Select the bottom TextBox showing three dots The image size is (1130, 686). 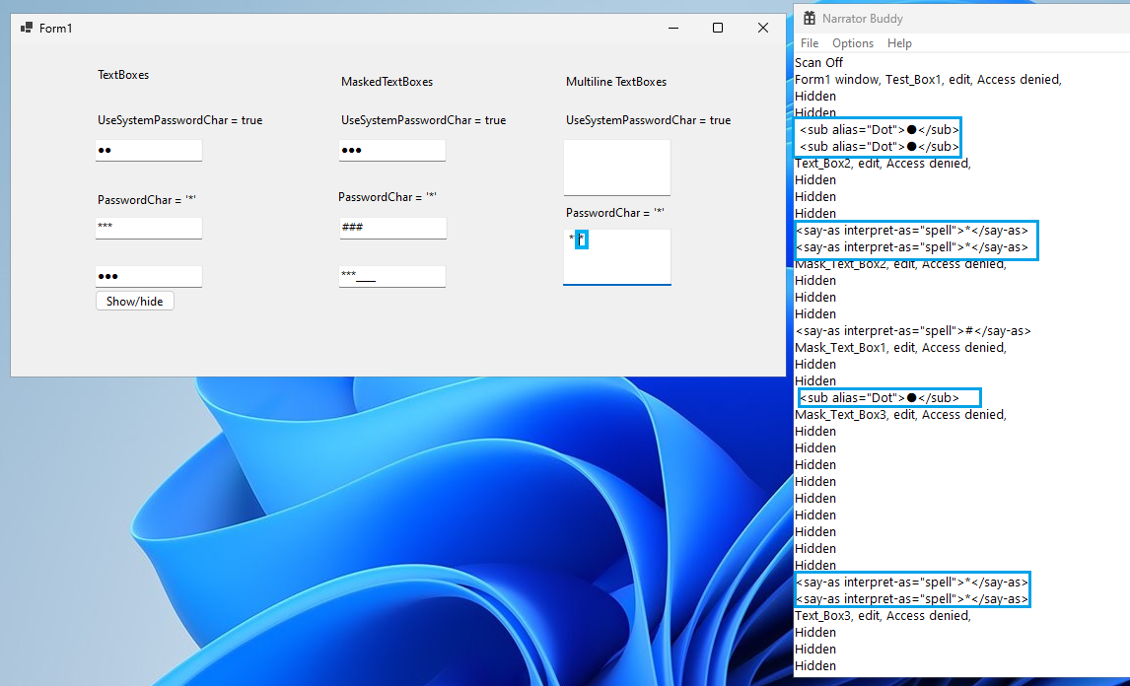tap(148, 275)
